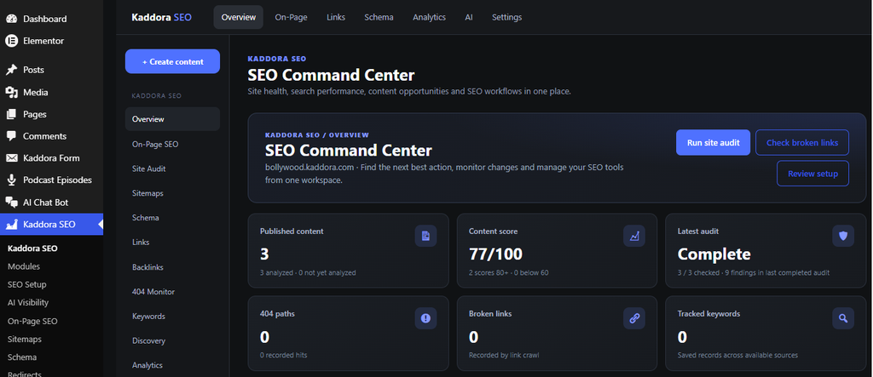Select the Overview top tab

[x=239, y=17]
